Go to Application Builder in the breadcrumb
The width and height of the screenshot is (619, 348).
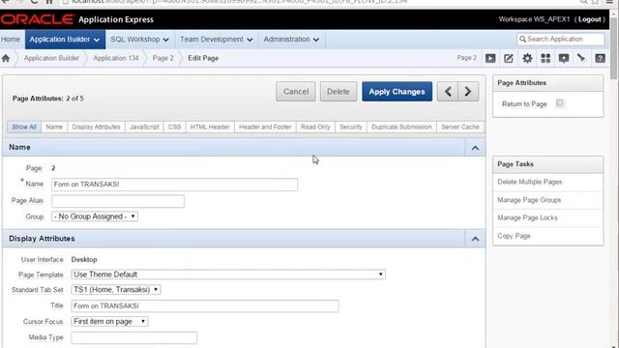coord(51,58)
